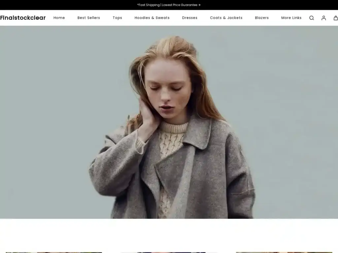Visit the Tops collection link

117,18
